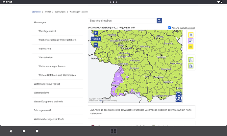227x136 pixels.
Task: Tap the battery status icon
Action: point(222,2)
